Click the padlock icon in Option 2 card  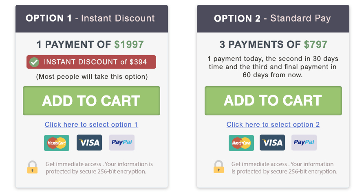pos(218,167)
